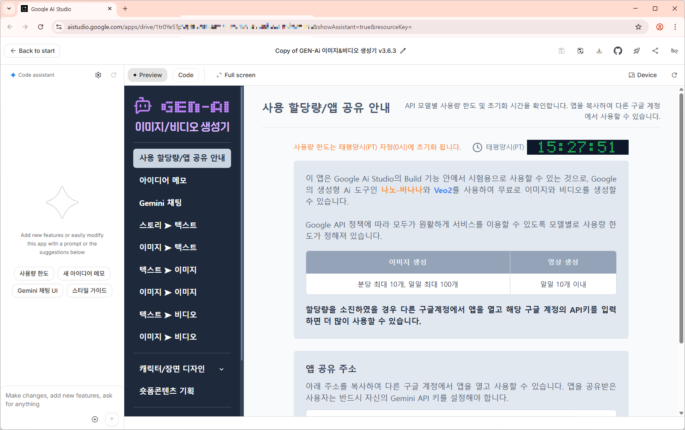Open the Gemini 채팅 menu item

tap(182, 203)
